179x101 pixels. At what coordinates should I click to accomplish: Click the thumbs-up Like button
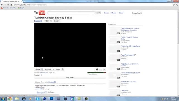pos(37,69)
